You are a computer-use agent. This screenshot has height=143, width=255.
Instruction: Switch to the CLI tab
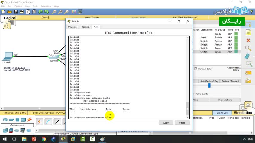point(96,27)
